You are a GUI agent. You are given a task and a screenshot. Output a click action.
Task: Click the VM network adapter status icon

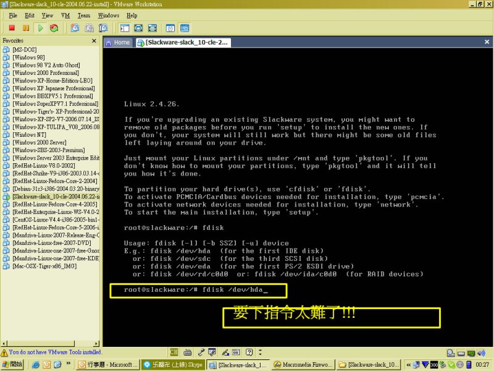[471, 353]
